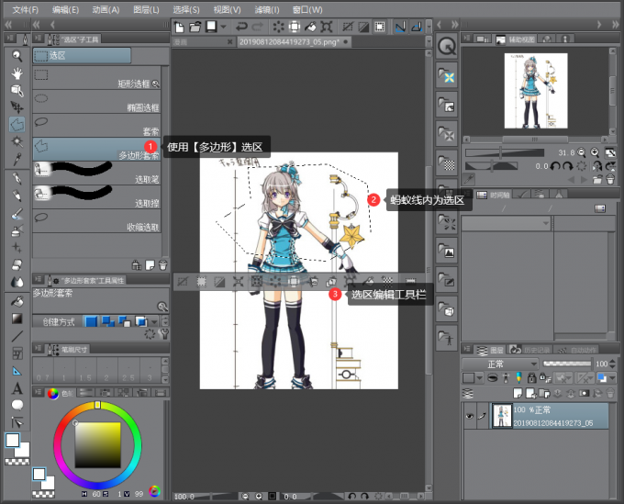Screen dimensions: 624x504
Task: Click the Scale/transform icon in command bar
Action: click(327, 27)
